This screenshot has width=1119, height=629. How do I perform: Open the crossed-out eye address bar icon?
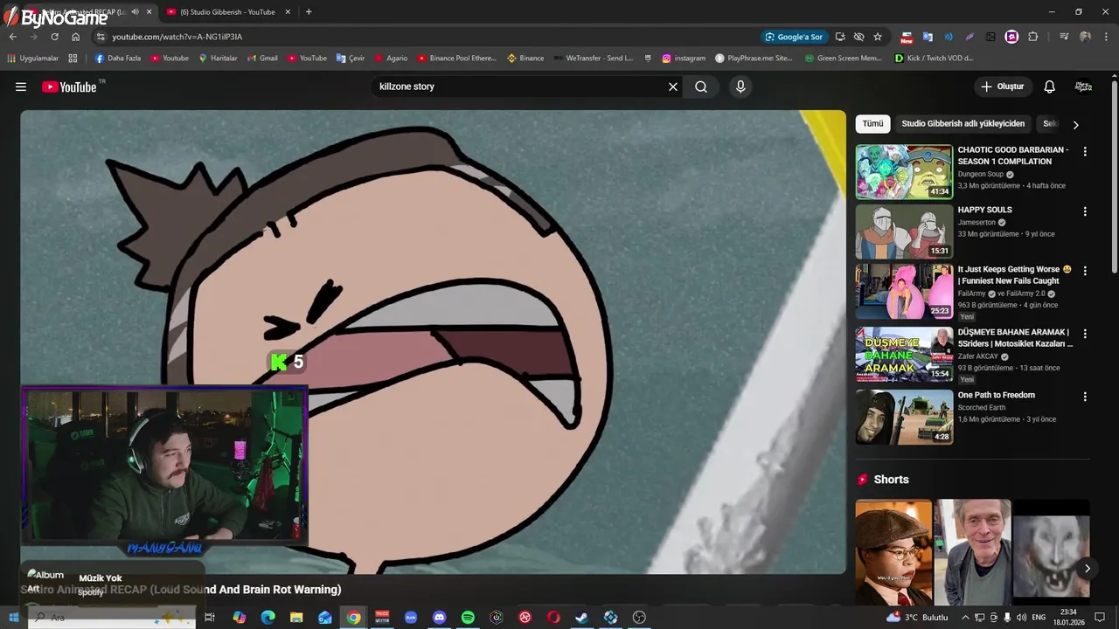click(x=858, y=37)
